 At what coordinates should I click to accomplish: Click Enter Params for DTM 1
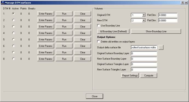tap(46, 14)
